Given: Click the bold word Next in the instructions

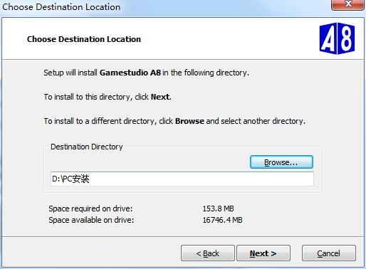Looking at the screenshot, I should (x=160, y=97).
